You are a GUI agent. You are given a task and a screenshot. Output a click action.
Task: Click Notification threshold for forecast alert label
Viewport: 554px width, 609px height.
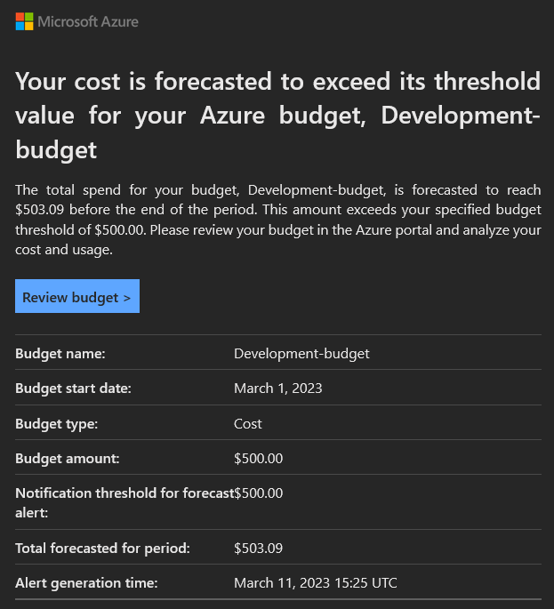[124, 503]
